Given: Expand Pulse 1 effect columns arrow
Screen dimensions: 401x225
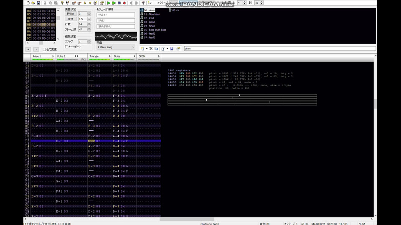Looking at the screenshot, I should 53,56.
